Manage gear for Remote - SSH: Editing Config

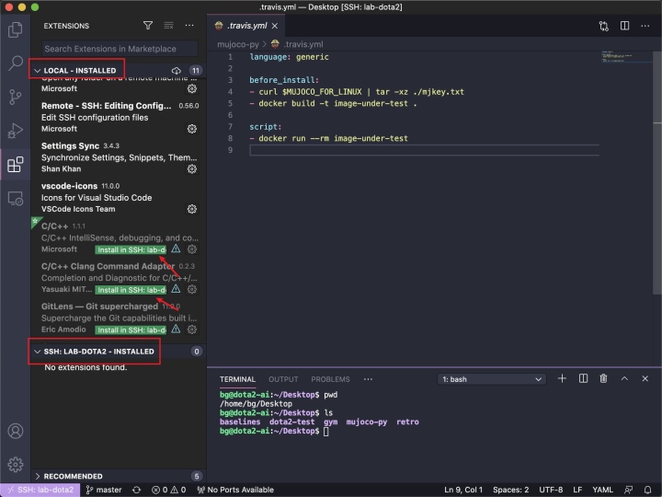point(191,129)
